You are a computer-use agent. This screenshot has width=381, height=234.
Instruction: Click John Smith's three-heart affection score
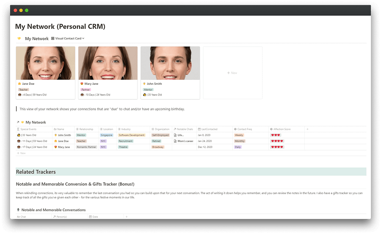[x=276, y=135]
